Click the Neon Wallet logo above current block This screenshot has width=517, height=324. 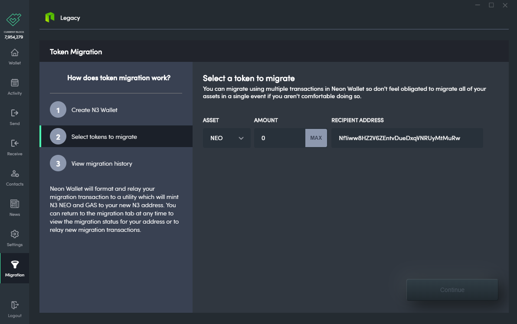coord(13,19)
